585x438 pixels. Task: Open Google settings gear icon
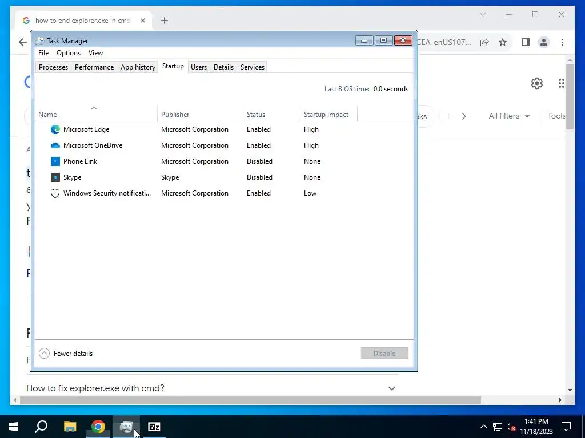(537, 83)
